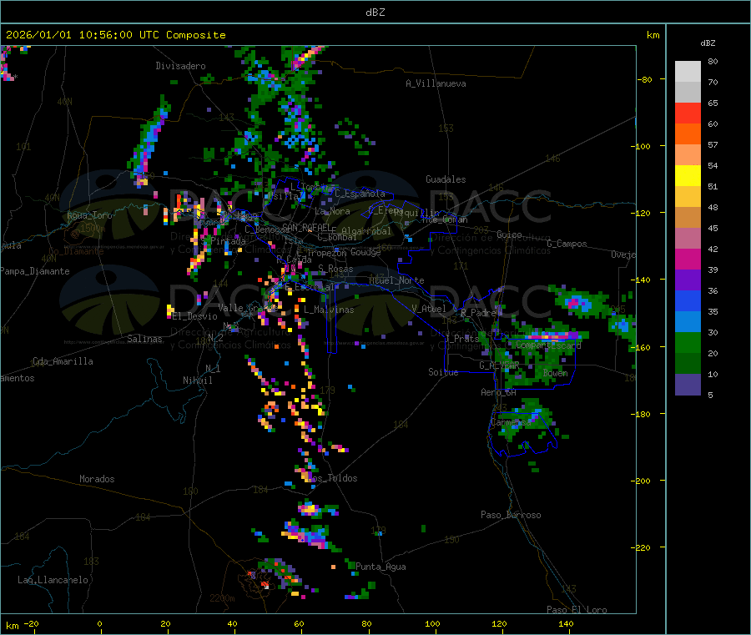This screenshot has width=751, height=635.
Task: Click the 'C_Española' map label
Action: [x=360, y=194]
